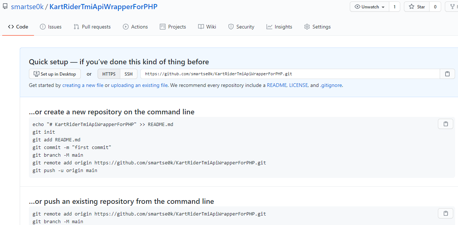Open the LICENSE recommendation link
Image resolution: width=458 pixels, height=225 pixels.
coord(299,85)
